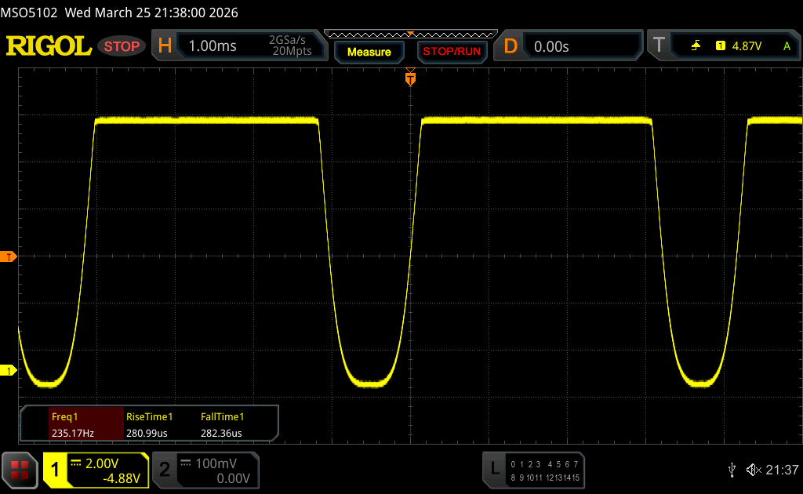This screenshot has height=494, width=803.
Task: Click the orange H horizontal icon
Action: pos(165,46)
